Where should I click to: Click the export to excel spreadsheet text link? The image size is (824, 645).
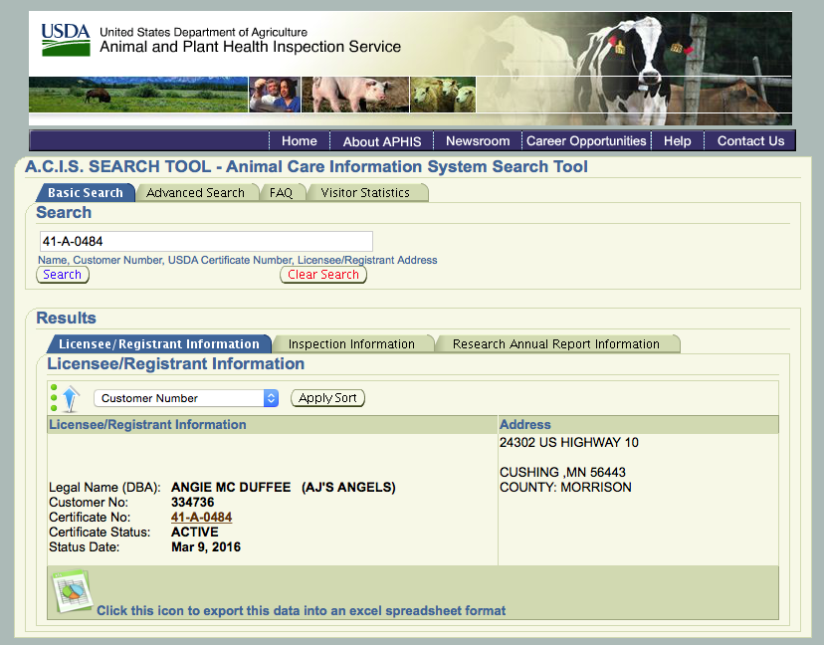tap(301, 611)
